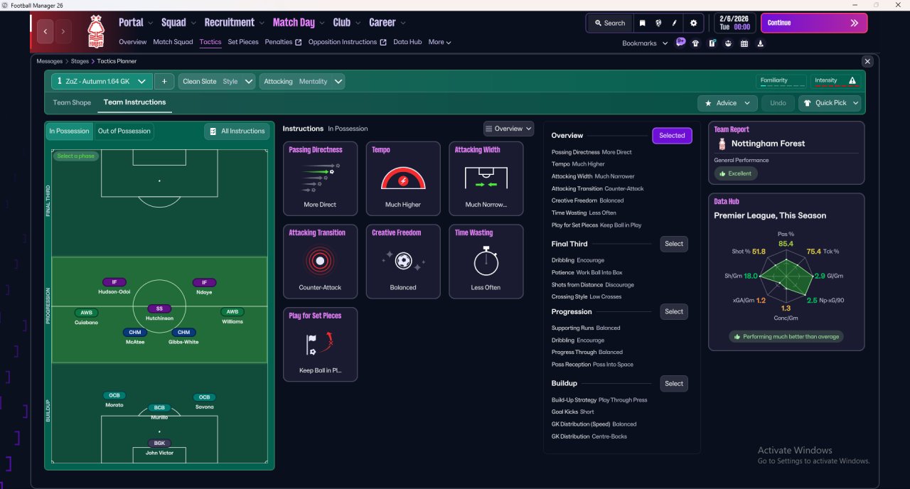Add a new tactic with plus button
This screenshot has height=489, width=910.
[x=164, y=81]
